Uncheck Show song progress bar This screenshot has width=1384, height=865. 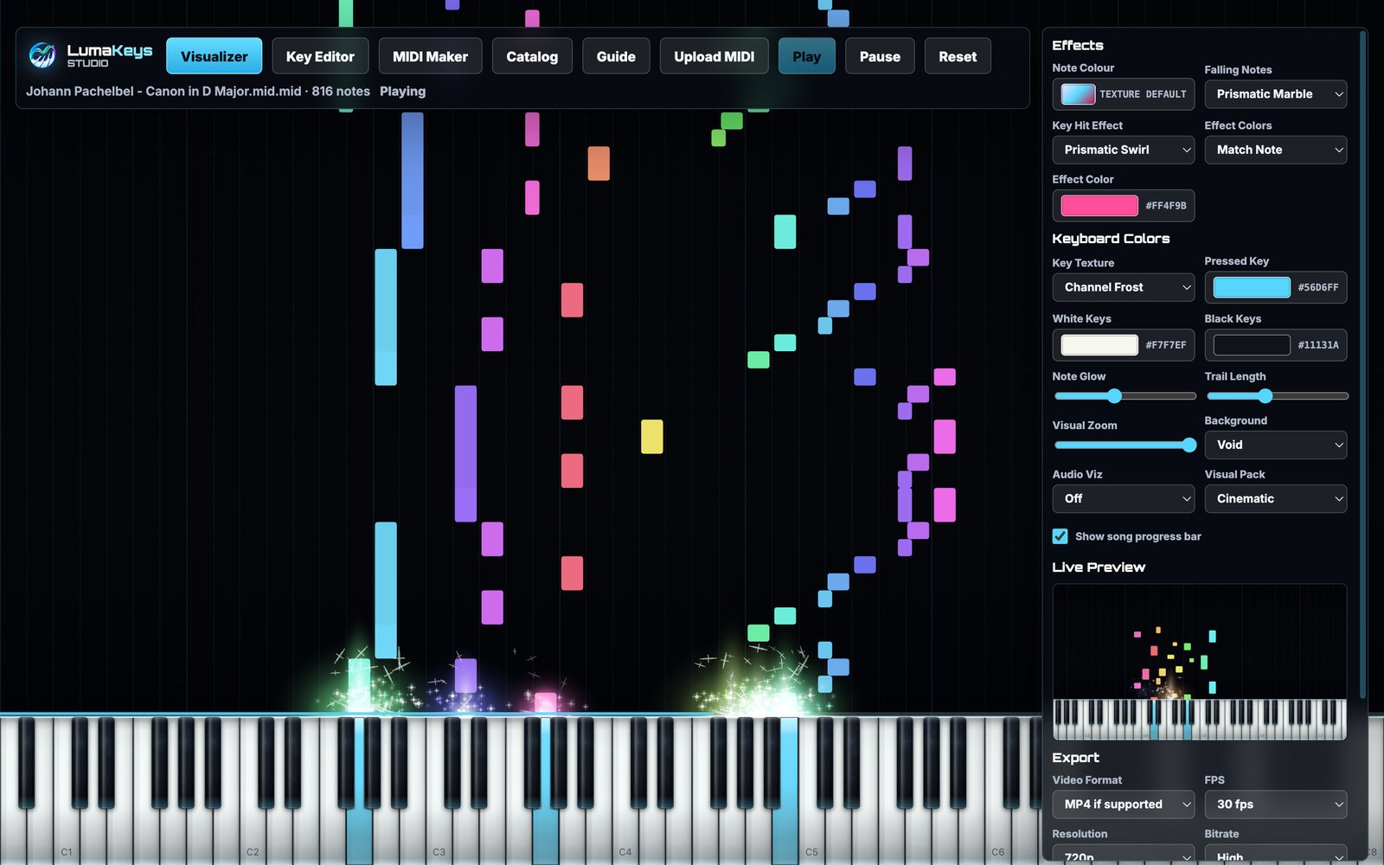point(1060,536)
